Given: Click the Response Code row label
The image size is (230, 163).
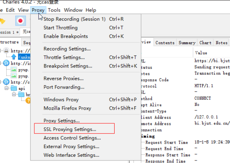Looking at the screenshot, I should (x=155, y=80).
